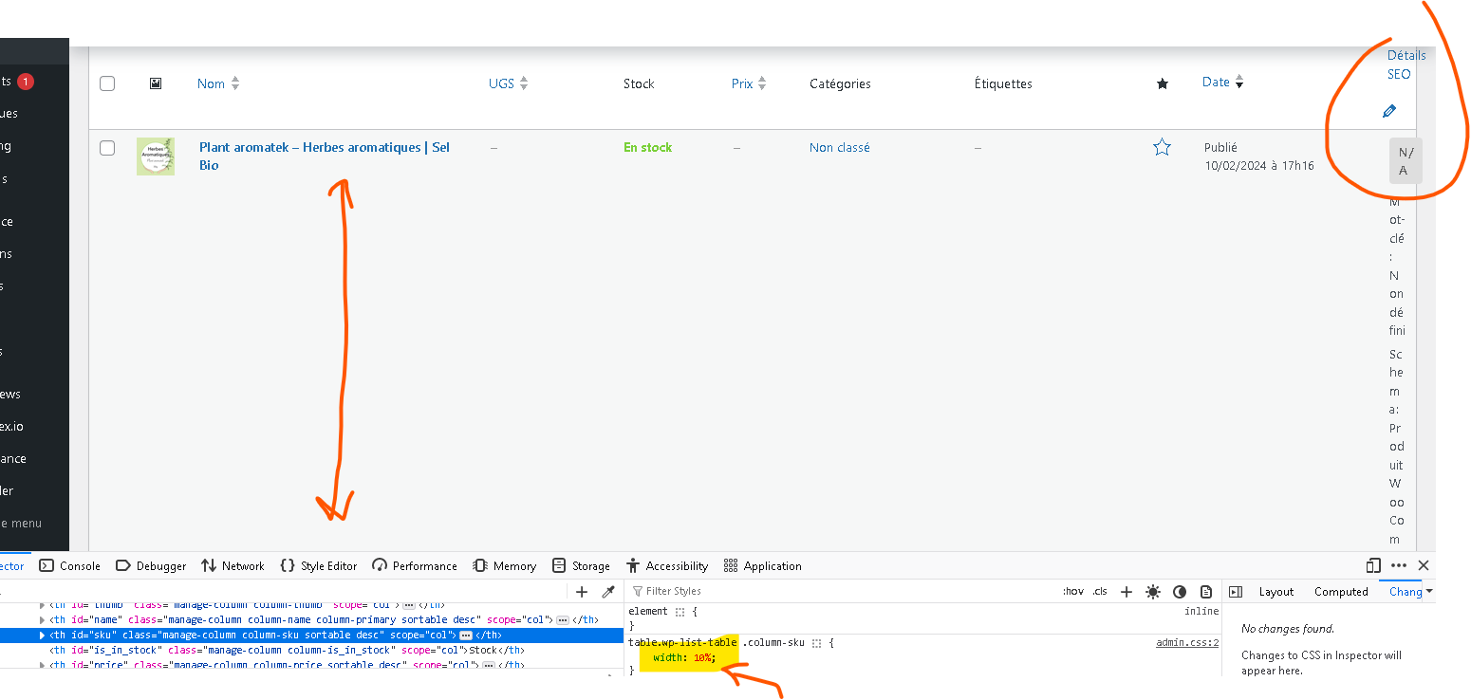Click the Détails SEO column header link
This screenshot has height=700, width=1471.
(x=1406, y=64)
